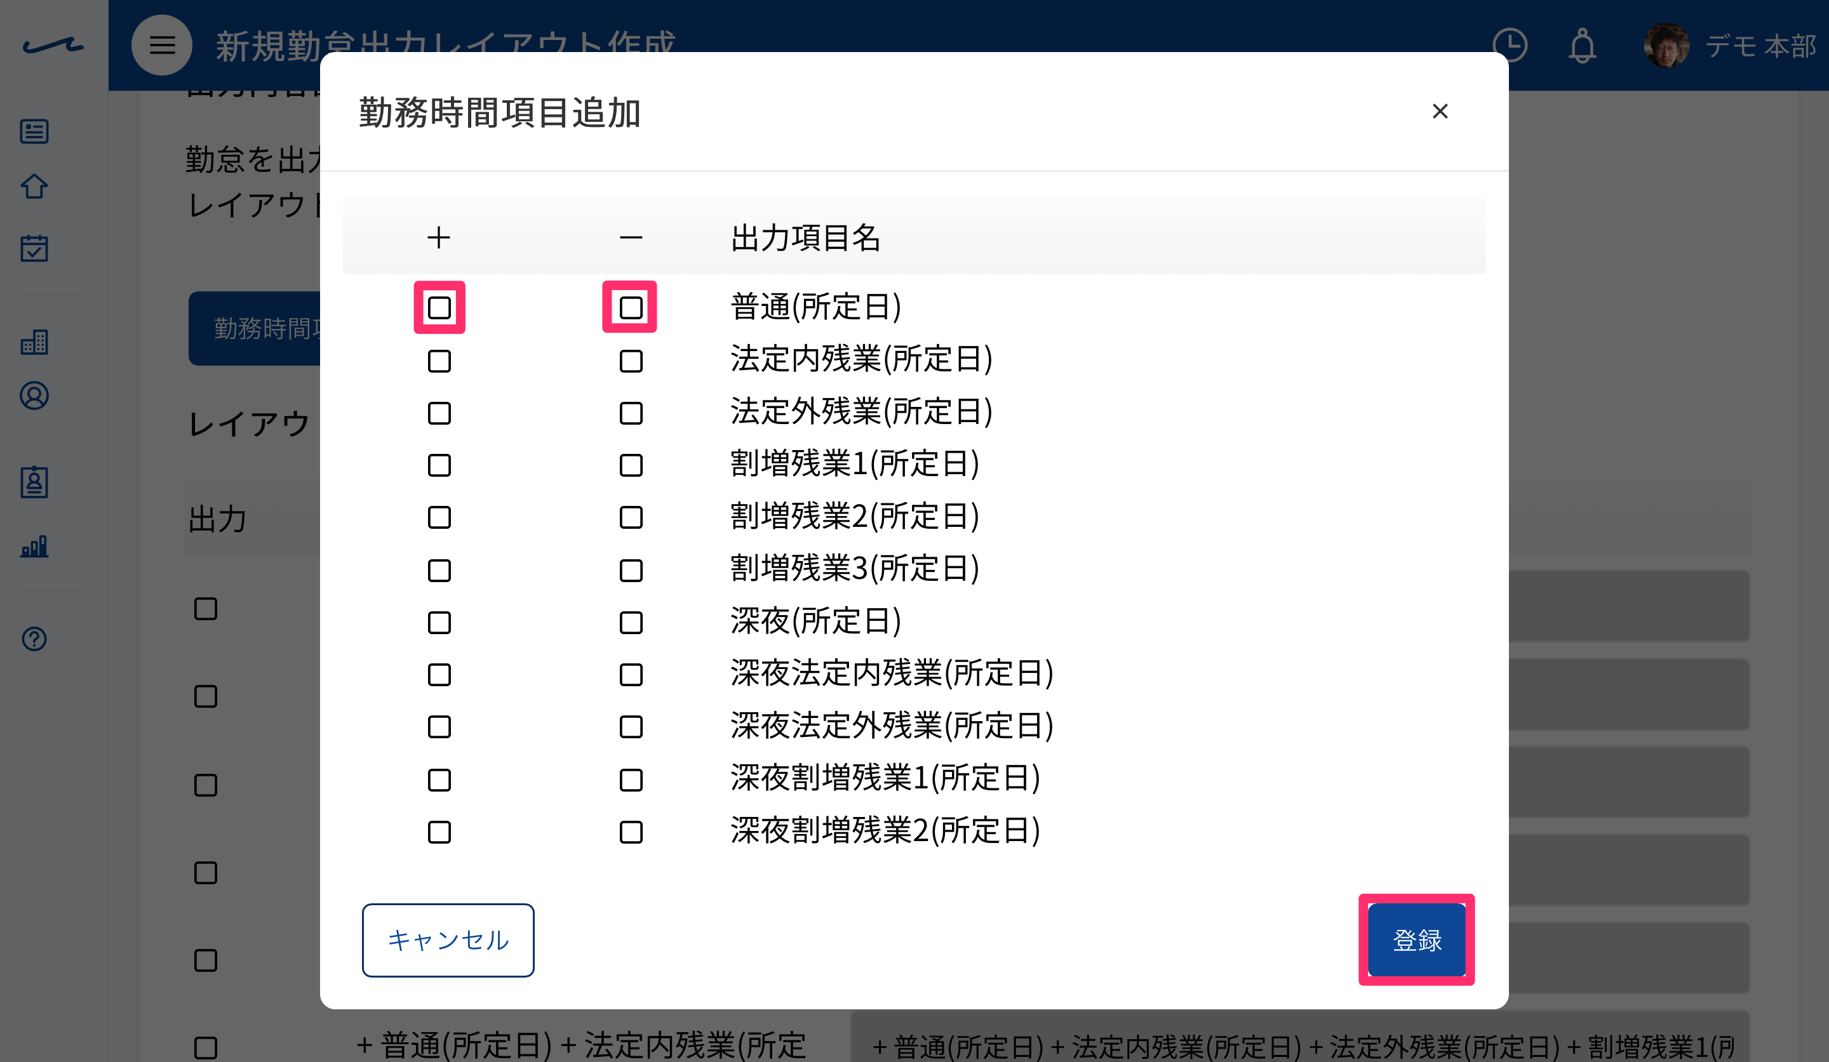Viewport: 1829px width, 1062px height.
Task: Check plus box for 深夜法定内残業(所定日)
Action: tap(439, 675)
